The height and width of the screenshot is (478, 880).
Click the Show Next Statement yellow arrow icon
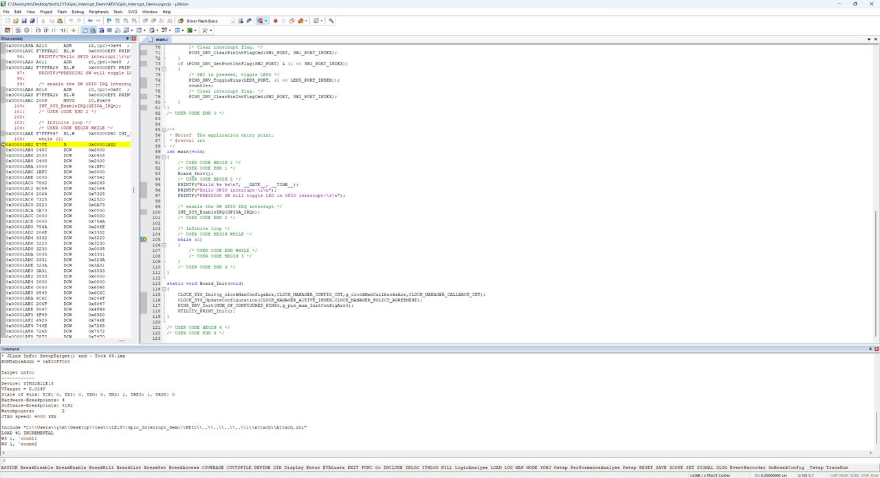(74, 30)
